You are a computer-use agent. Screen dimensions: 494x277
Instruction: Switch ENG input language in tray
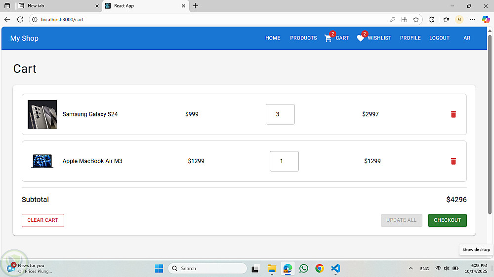coord(424,269)
